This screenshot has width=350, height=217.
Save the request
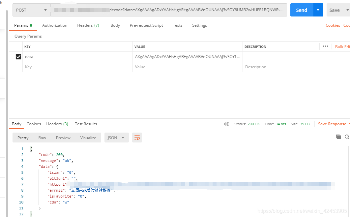coord(335,10)
